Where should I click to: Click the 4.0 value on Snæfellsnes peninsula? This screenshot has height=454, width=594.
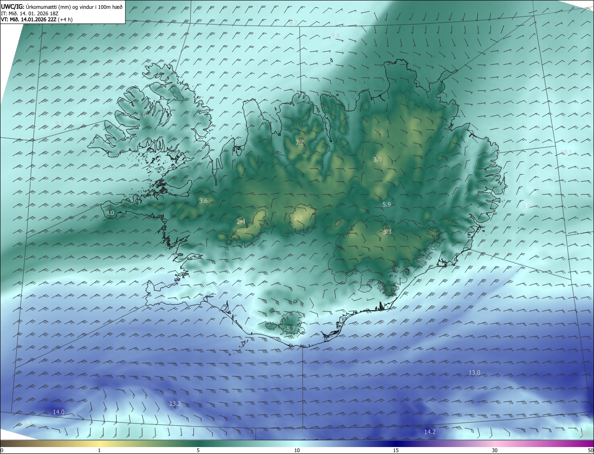tap(110, 213)
